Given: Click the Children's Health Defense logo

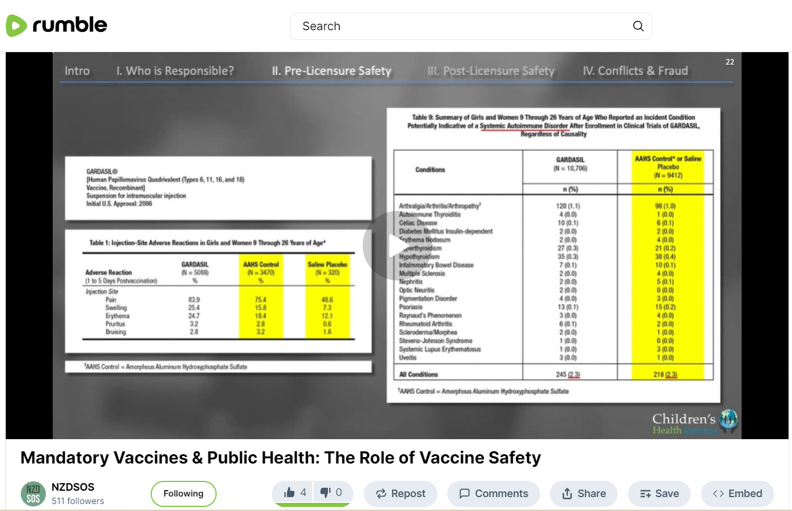Looking at the screenshot, I should 695,422.
